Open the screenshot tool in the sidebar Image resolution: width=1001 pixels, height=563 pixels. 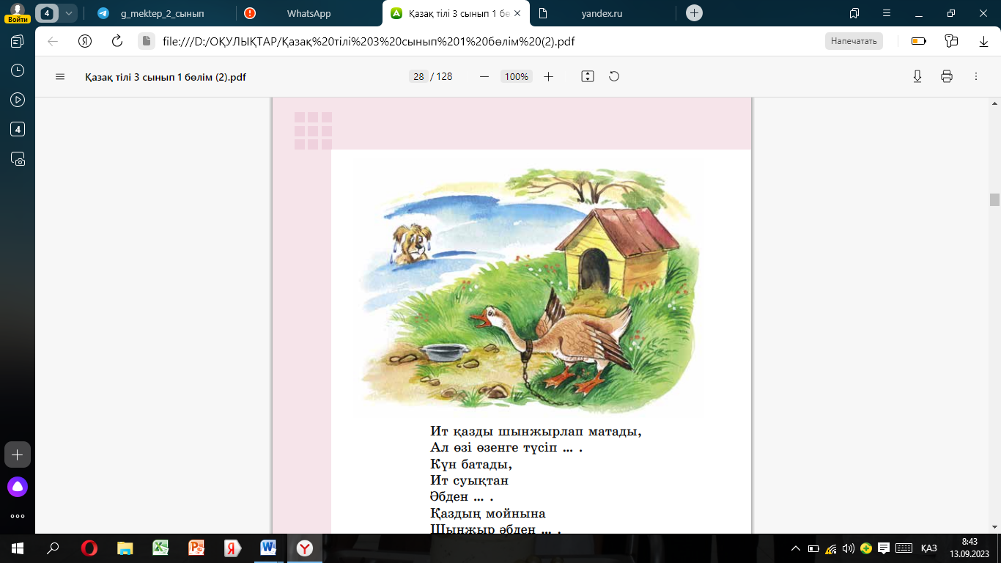[18, 158]
